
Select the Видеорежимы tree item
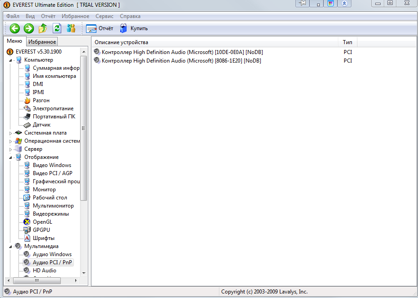click(50, 214)
